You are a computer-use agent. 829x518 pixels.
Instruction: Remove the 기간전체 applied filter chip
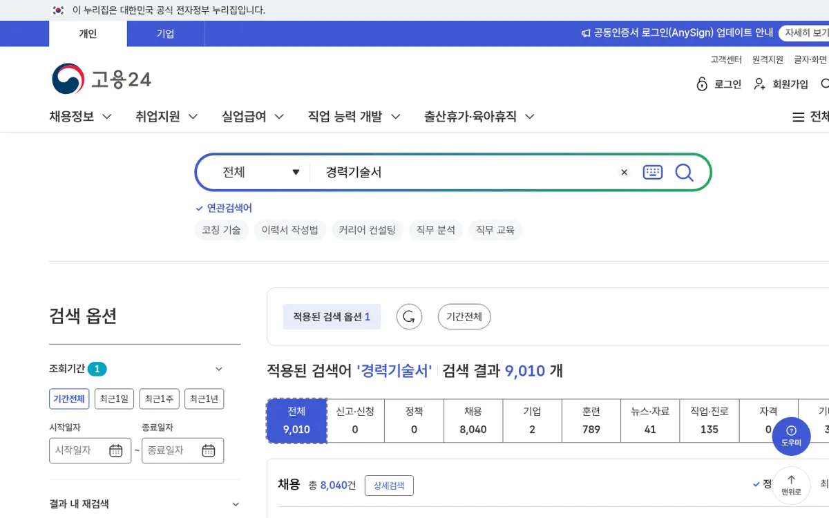point(464,316)
